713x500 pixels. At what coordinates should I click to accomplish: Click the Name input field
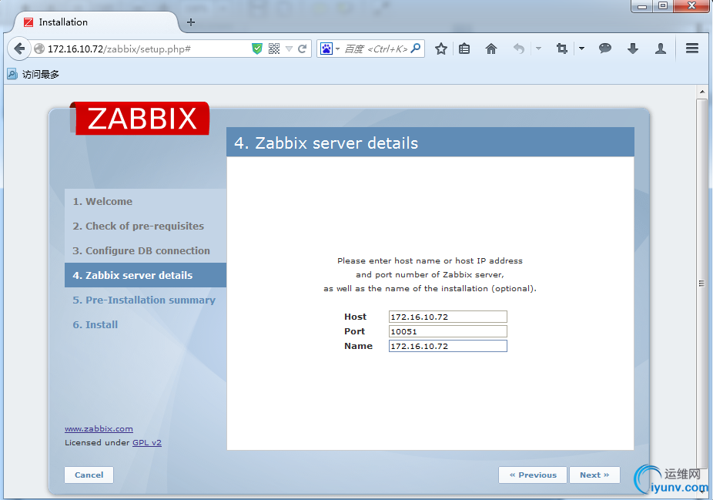point(448,346)
